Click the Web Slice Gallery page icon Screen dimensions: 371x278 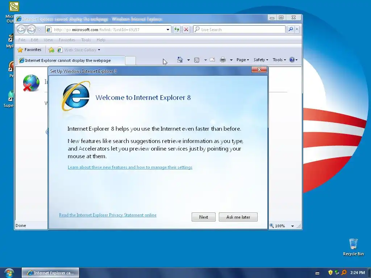[60, 50]
